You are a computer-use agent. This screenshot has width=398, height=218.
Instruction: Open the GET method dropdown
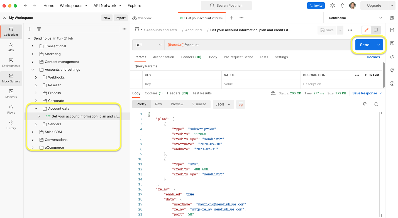tap(148, 45)
